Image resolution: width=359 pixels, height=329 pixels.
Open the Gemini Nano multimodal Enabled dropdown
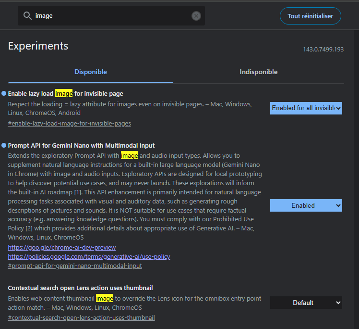point(306,205)
